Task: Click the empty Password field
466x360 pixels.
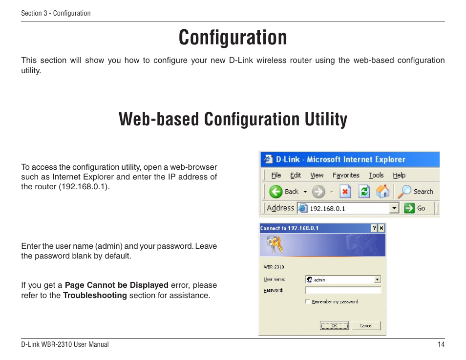Action: 343,290
